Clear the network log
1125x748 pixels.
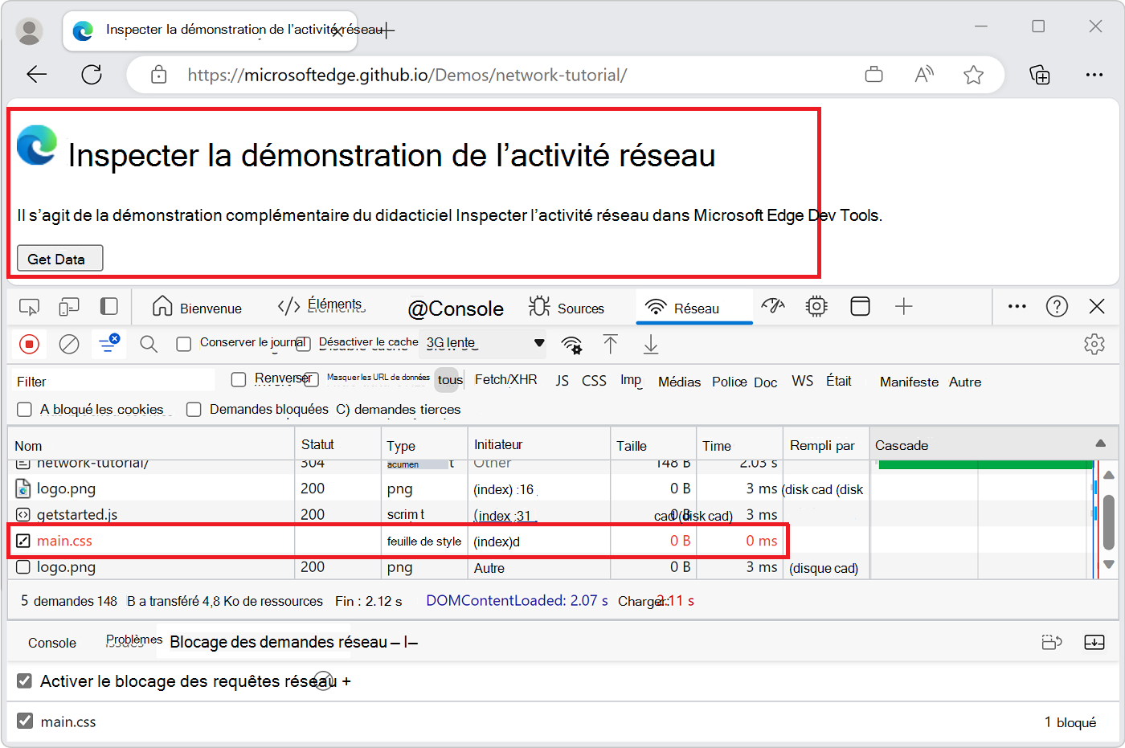click(x=68, y=344)
